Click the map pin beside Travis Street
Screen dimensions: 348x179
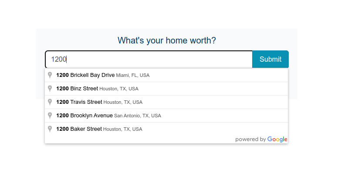(x=50, y=102)
